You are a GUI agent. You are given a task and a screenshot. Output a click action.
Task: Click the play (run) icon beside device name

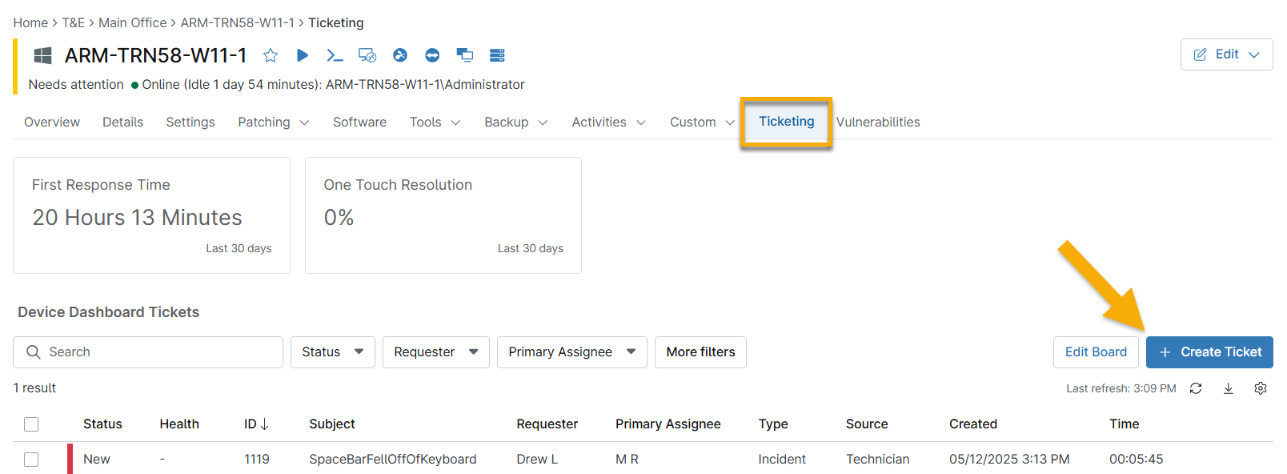[x=303, y=55]
